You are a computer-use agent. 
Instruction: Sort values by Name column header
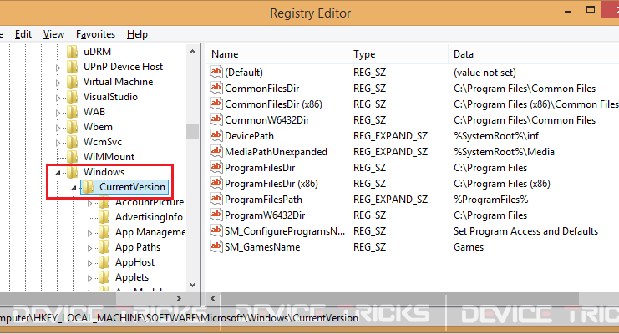tap(277, 54)
